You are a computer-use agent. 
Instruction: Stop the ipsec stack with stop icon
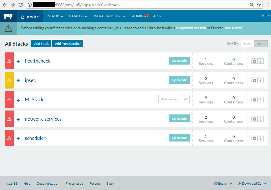tap(254, 80)
